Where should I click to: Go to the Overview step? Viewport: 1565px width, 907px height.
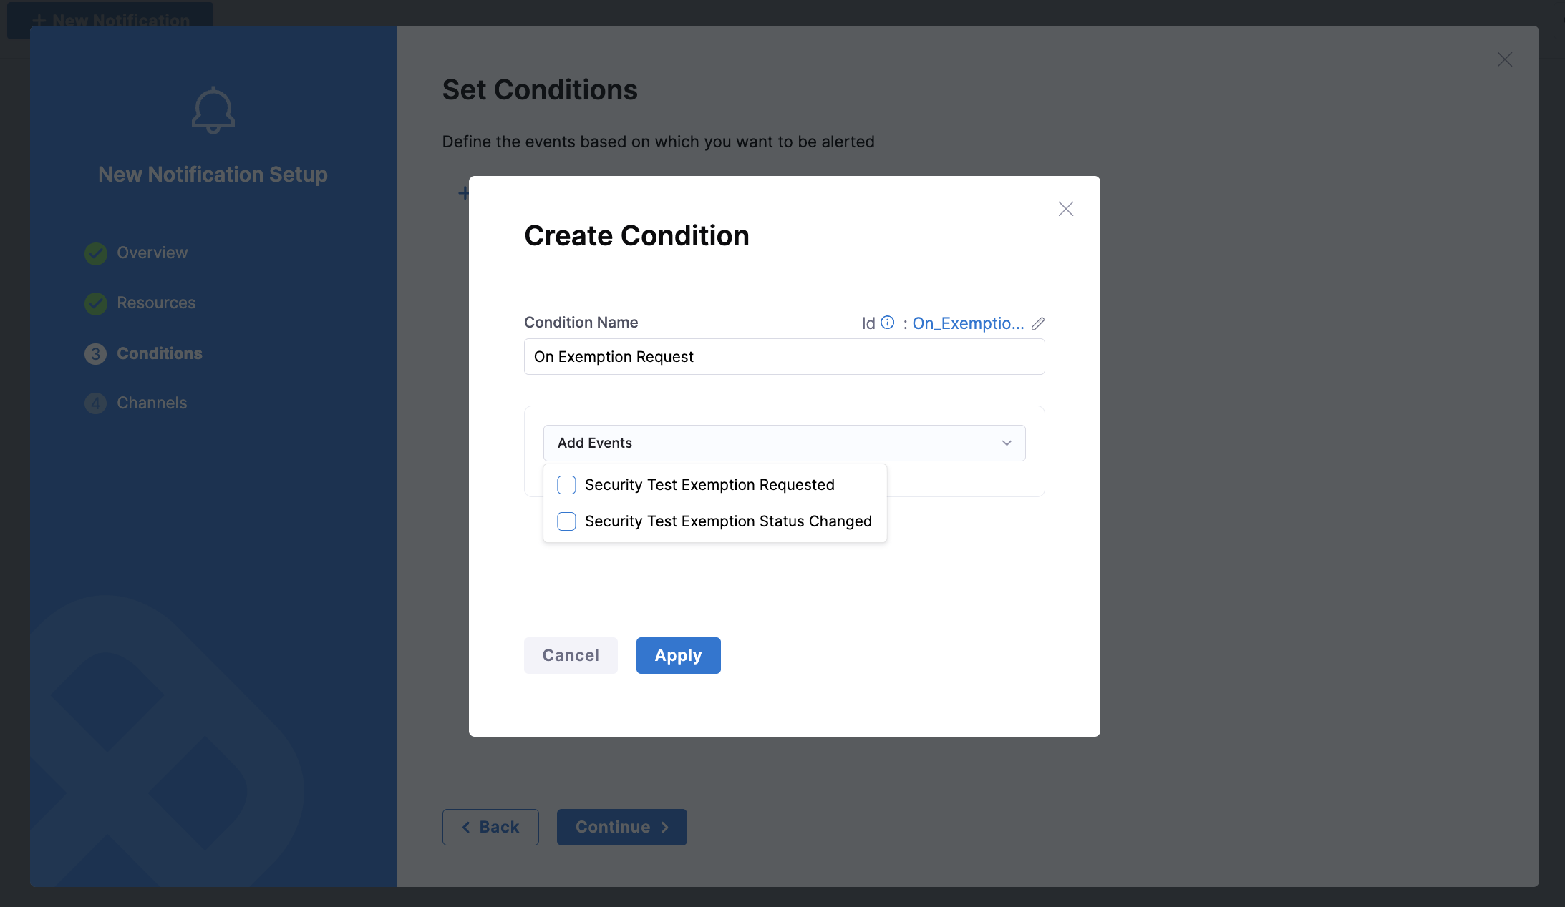pos(152,253)
